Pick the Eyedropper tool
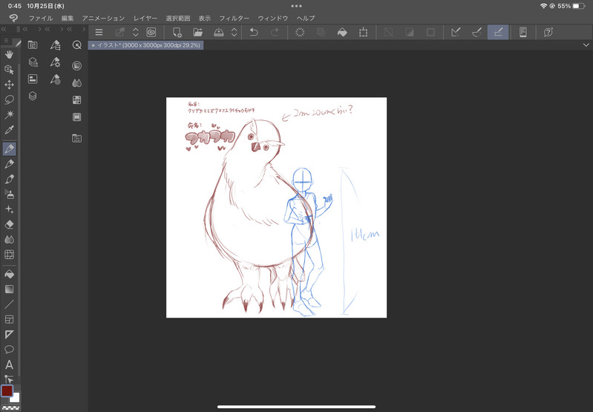Viewport: 593px width, 412px height. pyautogui.click(x=10, y=131)
